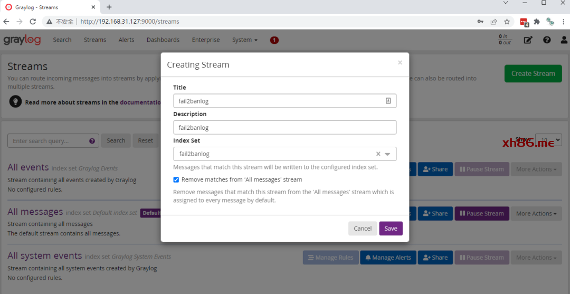Viewport: 570px width, 294px height.
Task: Click the Description text field
Action: [x=284, y=127]
